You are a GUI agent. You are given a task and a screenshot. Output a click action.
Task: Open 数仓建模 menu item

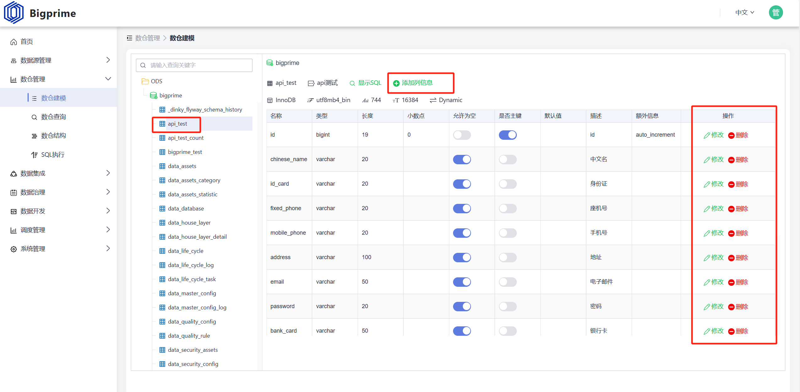click(x=58, y=98)
